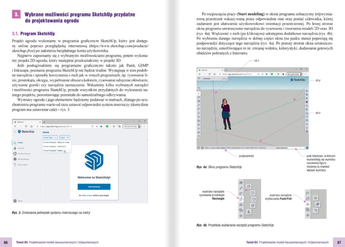This screenshot has width=345, height=247.
Task: Expand the Open dropdown on the Home page
Action: (64, 137)
